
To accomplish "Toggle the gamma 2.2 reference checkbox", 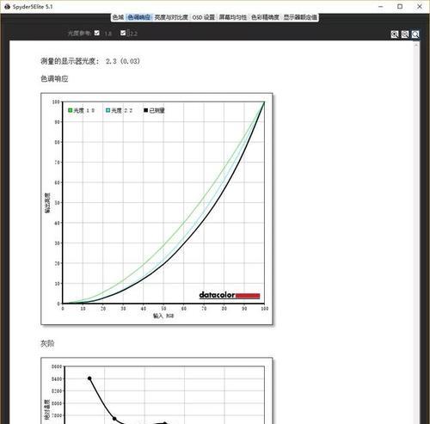I will [123, 33].
